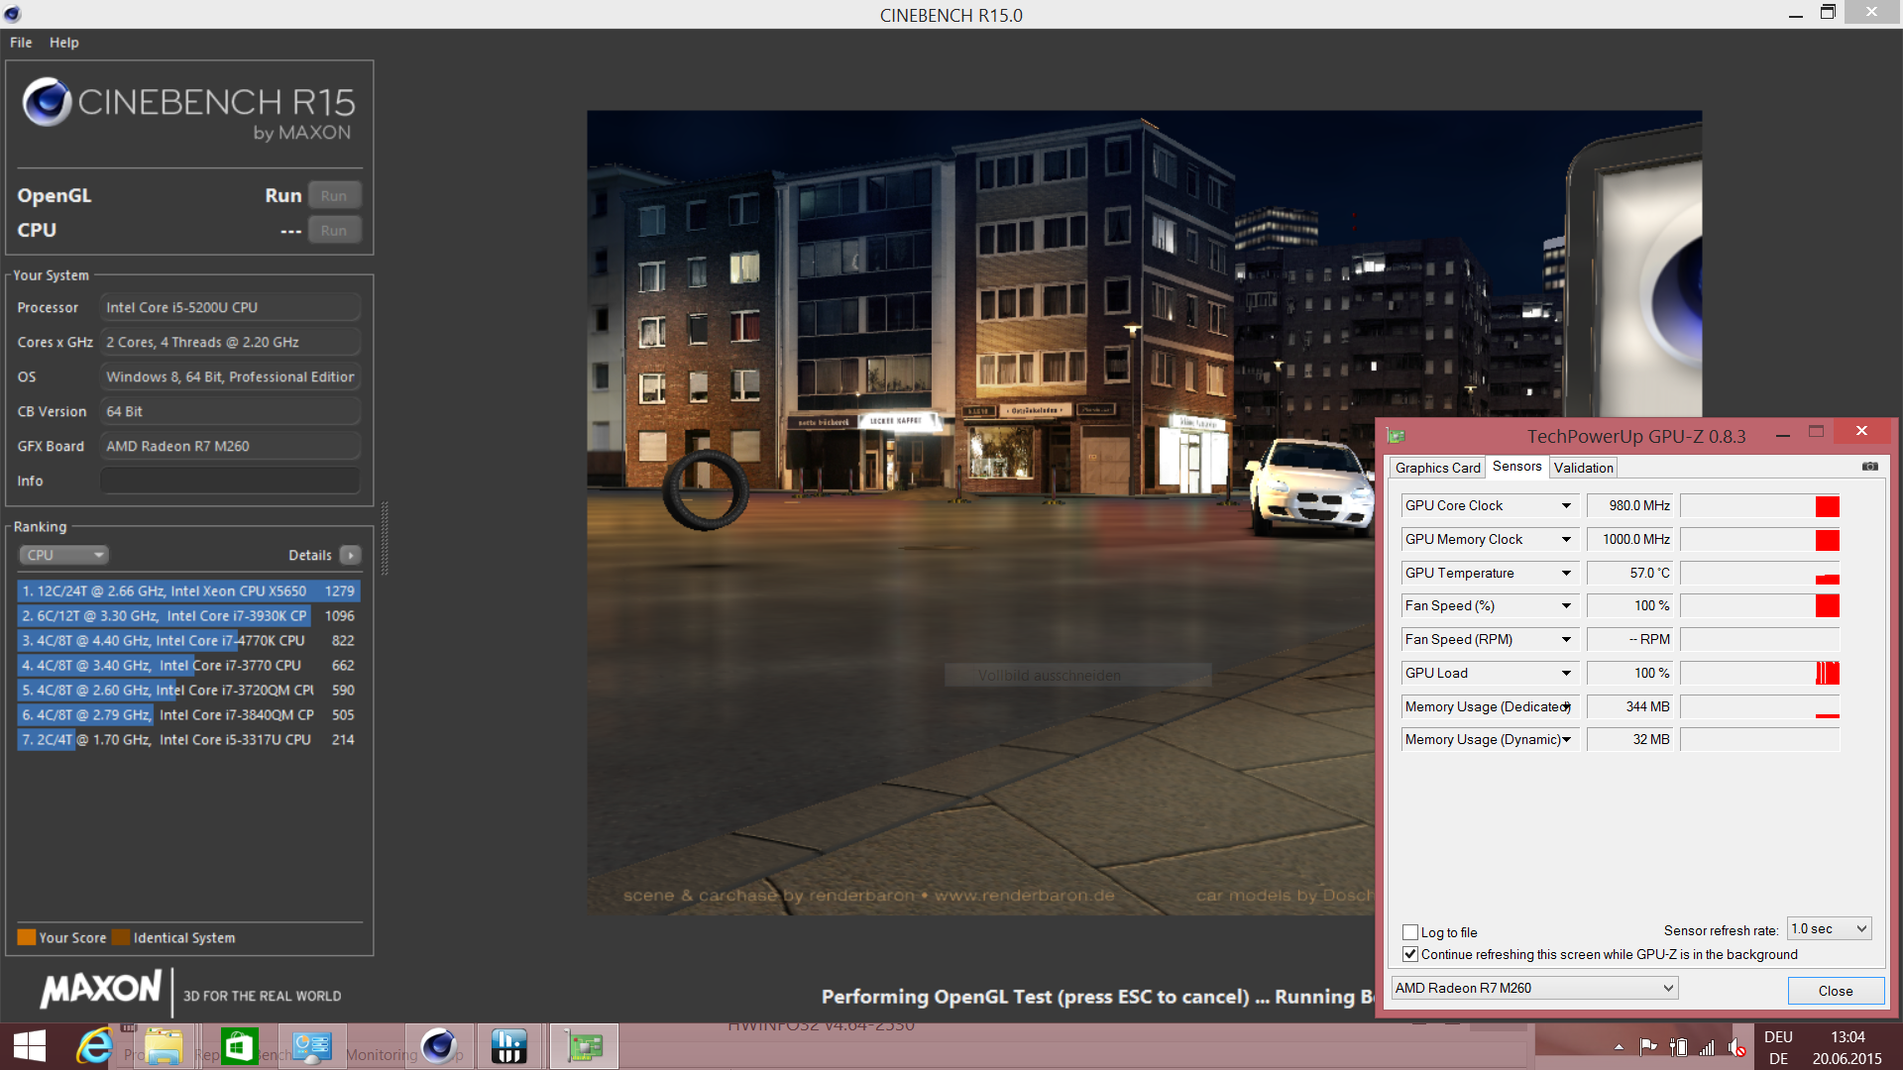Launch Internet Explorer from the taskbar
Screen dimensions: 1903x1070
pos(94,1046)
